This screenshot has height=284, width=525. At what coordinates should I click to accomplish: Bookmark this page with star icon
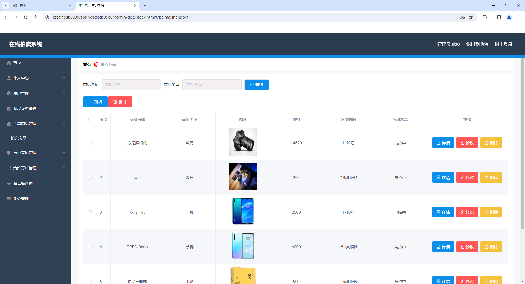pos(471,17)
